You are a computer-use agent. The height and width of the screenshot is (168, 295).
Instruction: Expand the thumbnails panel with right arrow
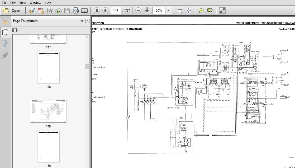coord(87,21)
